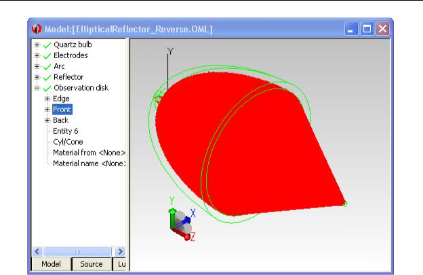Screen dimensions: 423x275
Task: Click the tree scrollbar left arrow
Action: pos(37,251)
